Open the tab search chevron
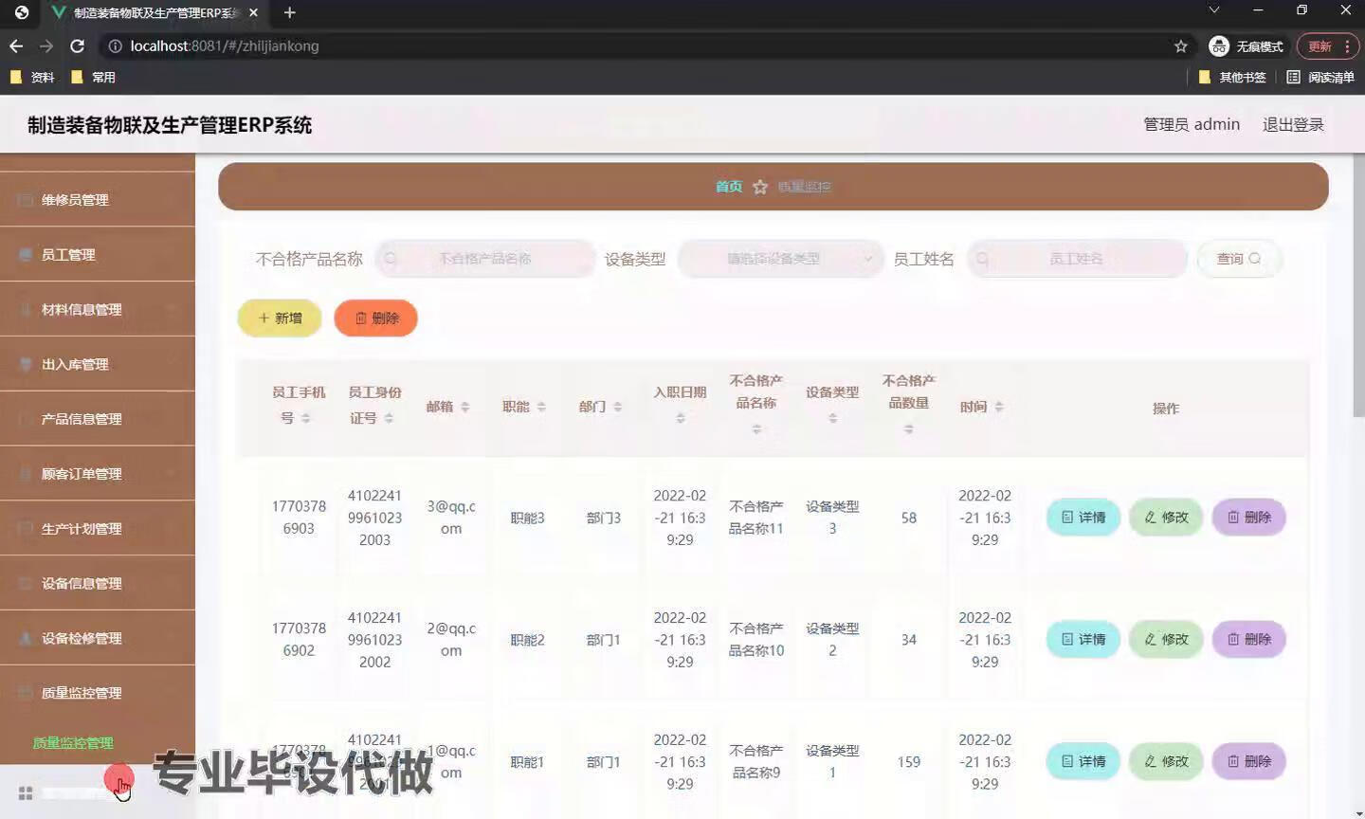Viewport: 1365px width, 819px height. [x=1213, y=10]
